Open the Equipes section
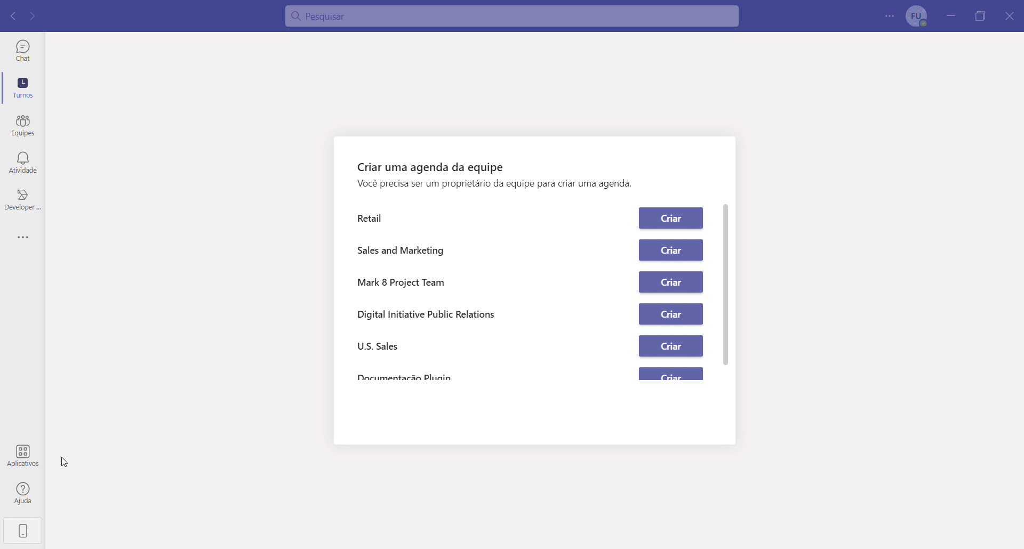This screenshot has width=1024, height=549. click(22, 125)
